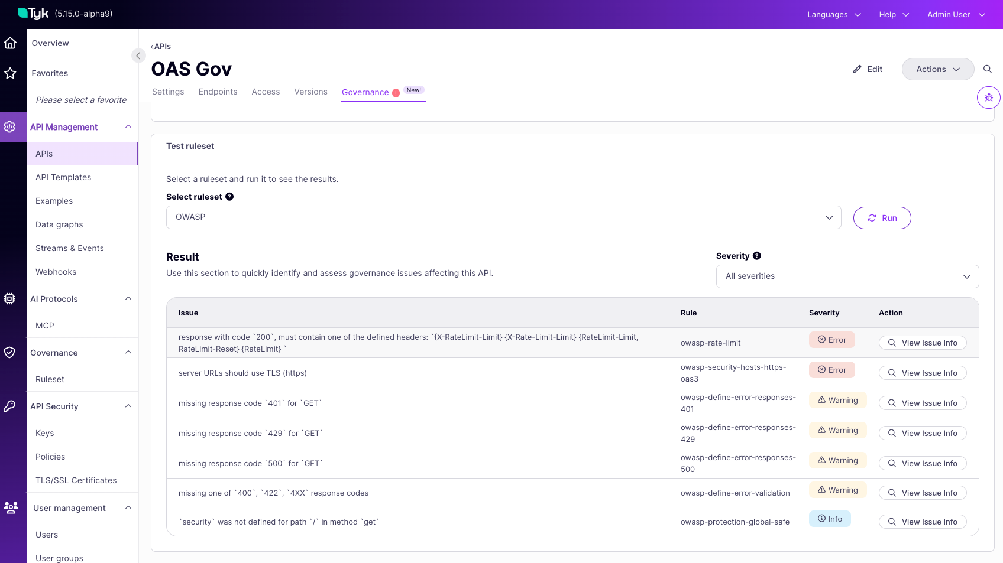Screen dimensions: 1003x563
Task: Select the Governance tab
Action: point(365,92)
